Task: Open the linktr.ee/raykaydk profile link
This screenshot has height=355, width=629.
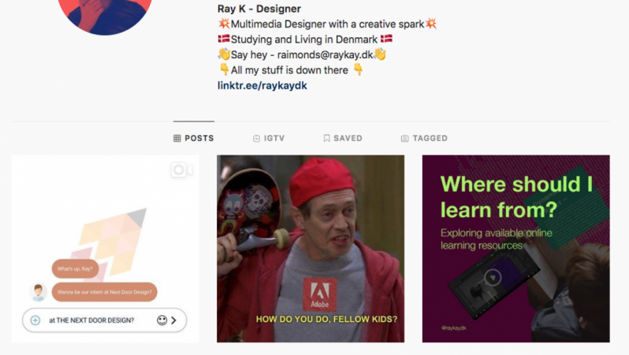Action: pos(262,85)
